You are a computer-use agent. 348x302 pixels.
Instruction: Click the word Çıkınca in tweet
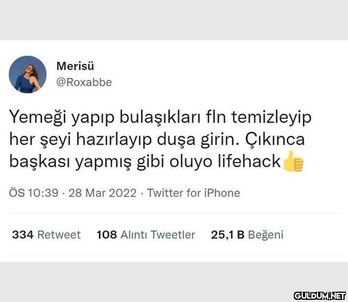(x=275, y=139)
